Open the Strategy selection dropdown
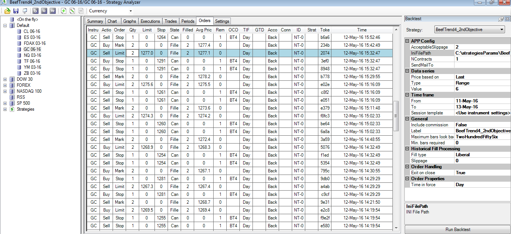Screen dimensions: 511x234 pyautogui.click(x=502, y=30)
